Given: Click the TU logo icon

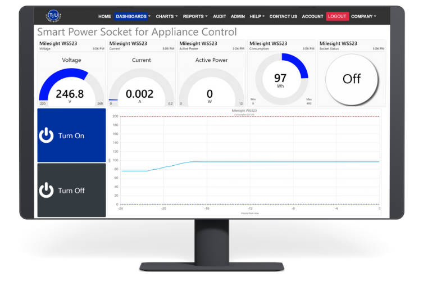Looking at the screenshot, I should pos(53,16).
